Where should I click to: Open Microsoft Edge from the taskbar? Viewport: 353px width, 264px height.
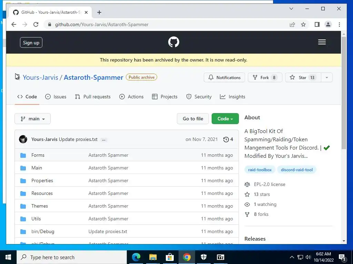pos(136,257)
